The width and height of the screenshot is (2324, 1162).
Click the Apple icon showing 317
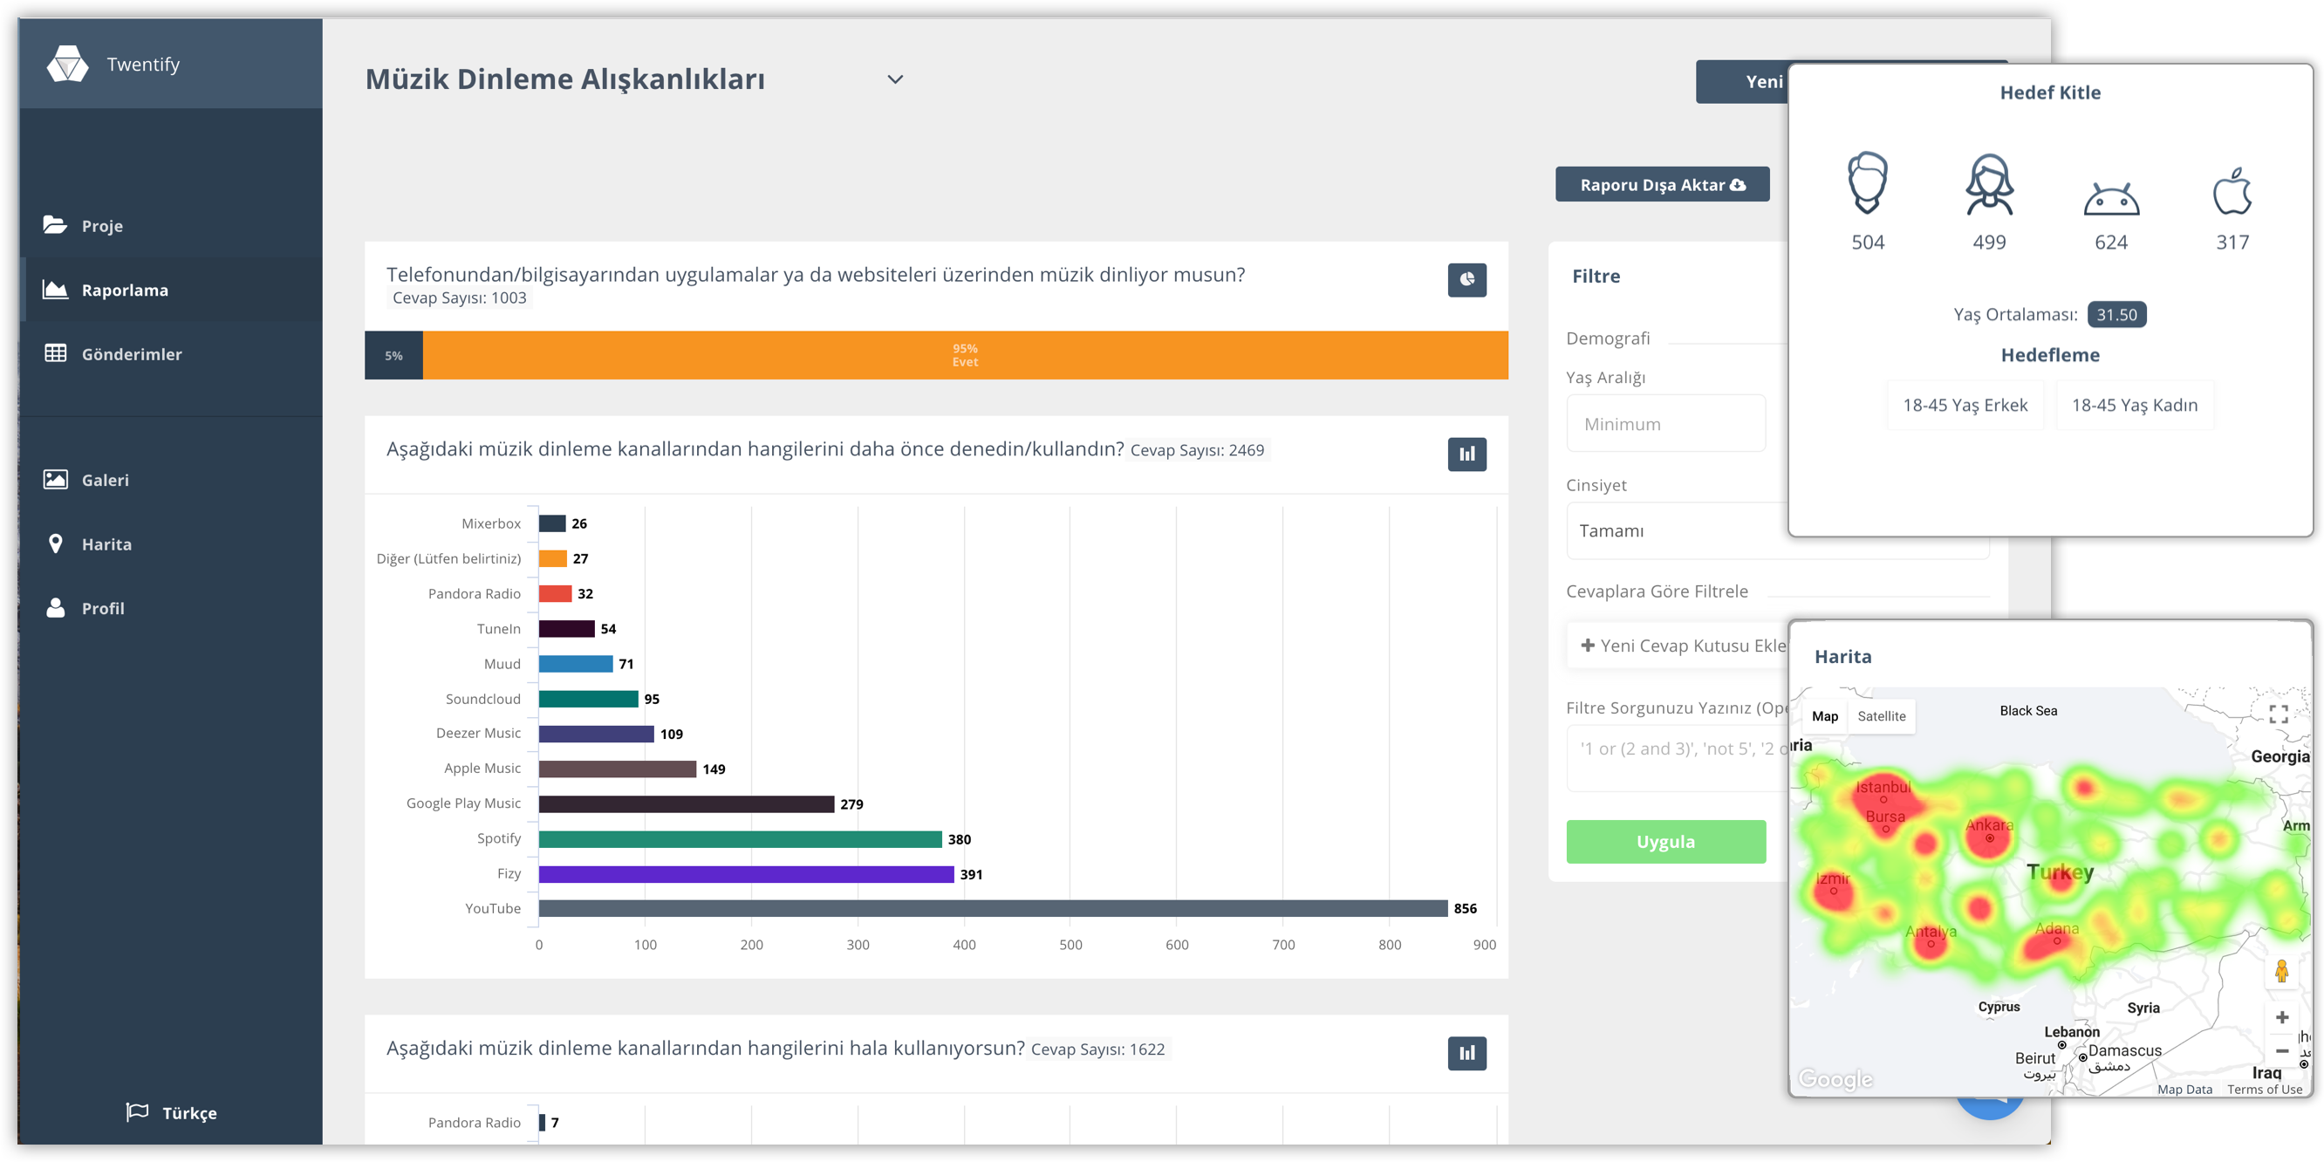(2232, 190)
